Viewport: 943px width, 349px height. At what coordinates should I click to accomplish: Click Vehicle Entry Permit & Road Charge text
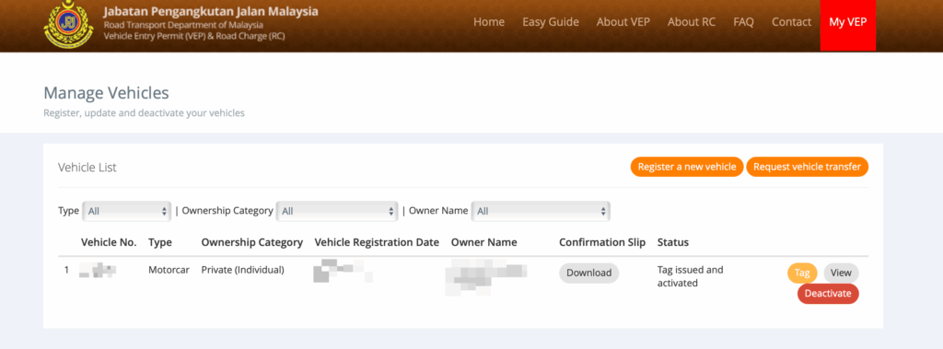point(194,36)
